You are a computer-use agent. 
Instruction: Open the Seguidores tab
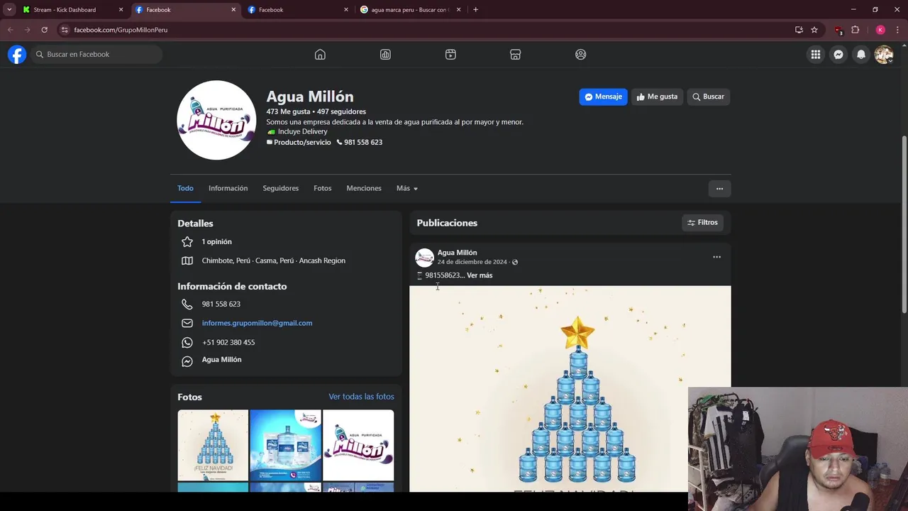tap(281, 188)
